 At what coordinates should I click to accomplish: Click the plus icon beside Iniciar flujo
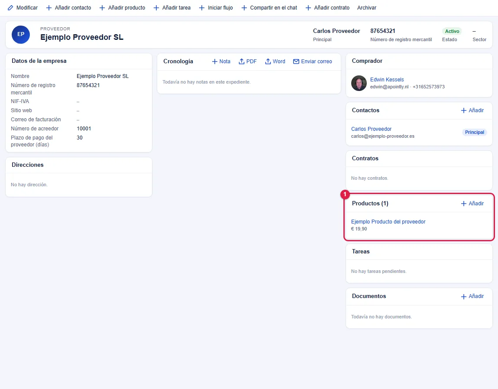(202, 8)
